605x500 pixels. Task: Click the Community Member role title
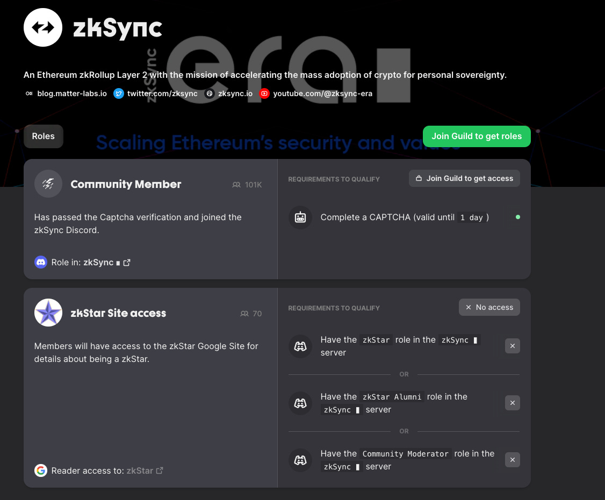pyautogui.click(x=126, y=184)
